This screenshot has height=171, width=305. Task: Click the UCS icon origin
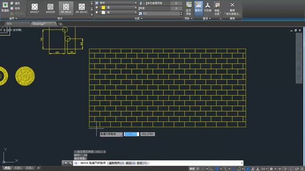pos(4,162)
